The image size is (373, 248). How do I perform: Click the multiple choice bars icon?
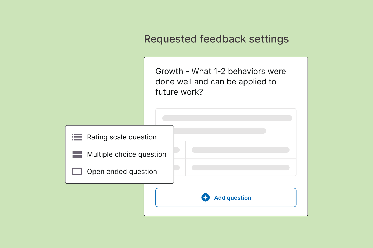[77, 154]
